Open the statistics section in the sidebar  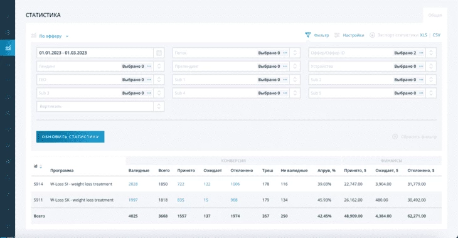pyautogui.click(x=8, y=48)
